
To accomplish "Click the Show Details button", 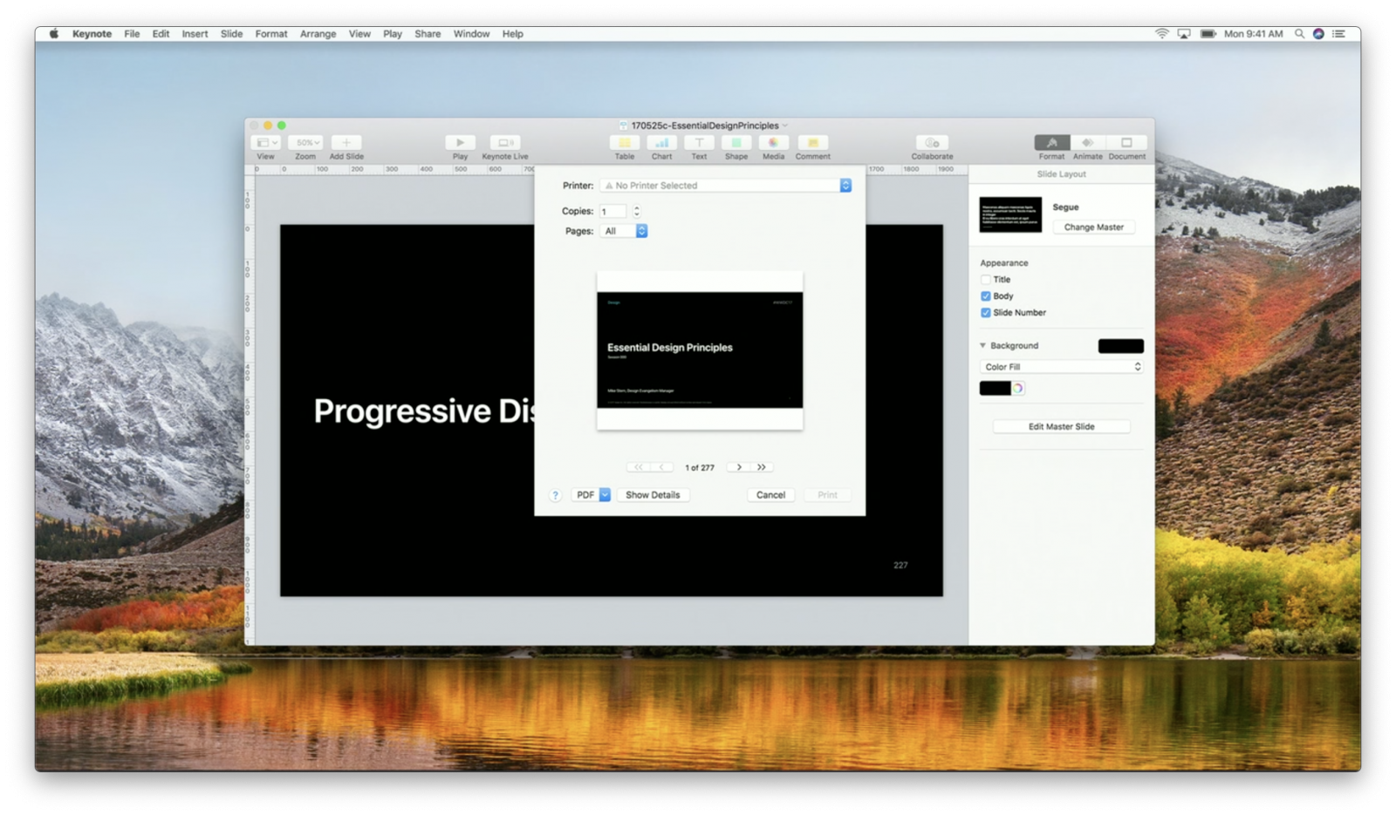I will pyautogui.click(x=653, y=495).
